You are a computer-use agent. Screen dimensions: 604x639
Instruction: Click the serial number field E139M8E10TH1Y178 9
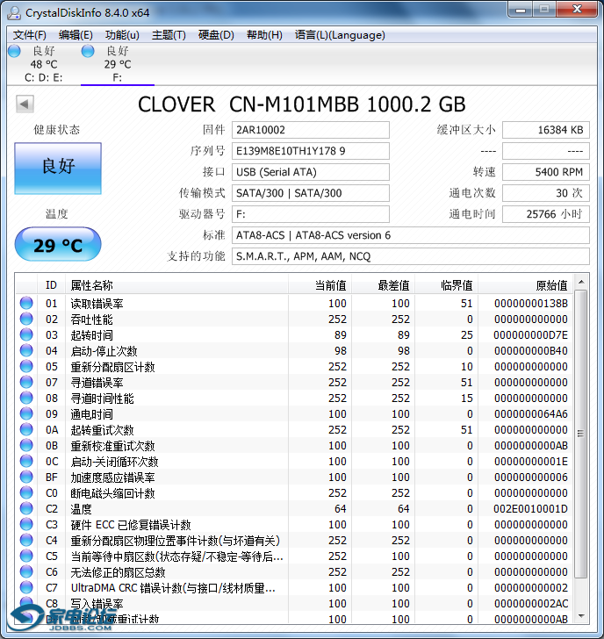coord(310,151)
